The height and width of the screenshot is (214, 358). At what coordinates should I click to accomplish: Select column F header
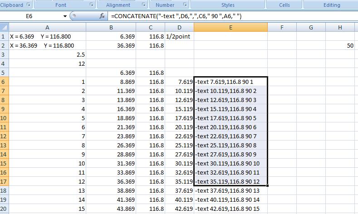pos(282,27)
